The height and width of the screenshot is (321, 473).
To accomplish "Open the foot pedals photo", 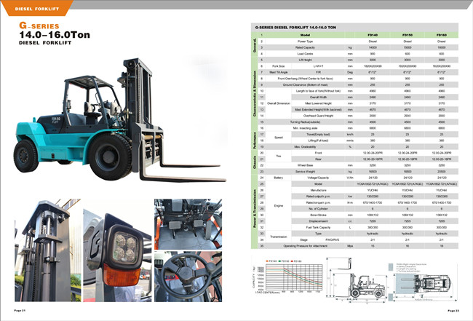I will tap(188, 224).
